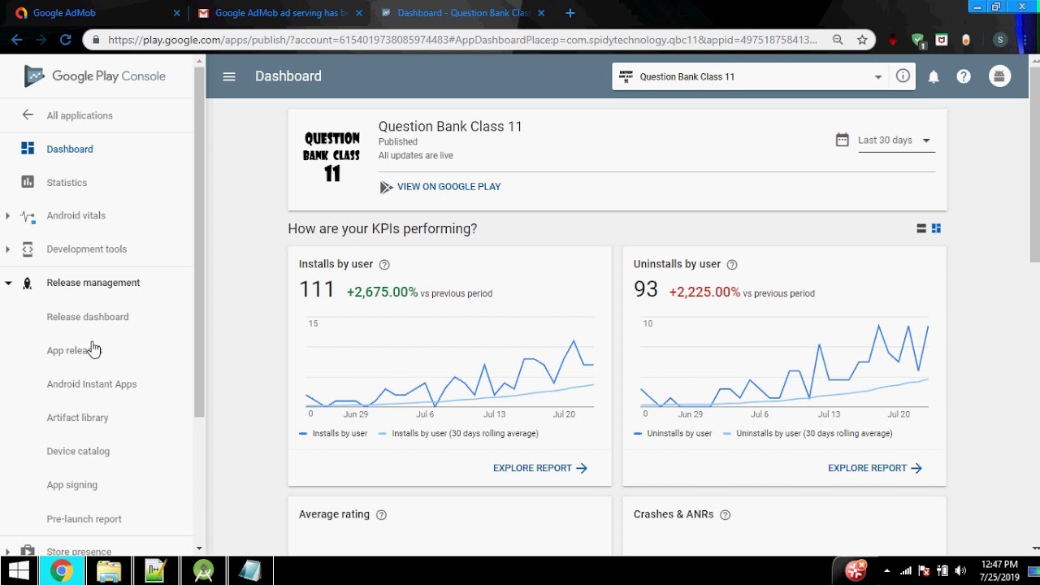Screen dimensions: 1040x585
Task: Switch KPIs to list view
Action: pos(921,228)
